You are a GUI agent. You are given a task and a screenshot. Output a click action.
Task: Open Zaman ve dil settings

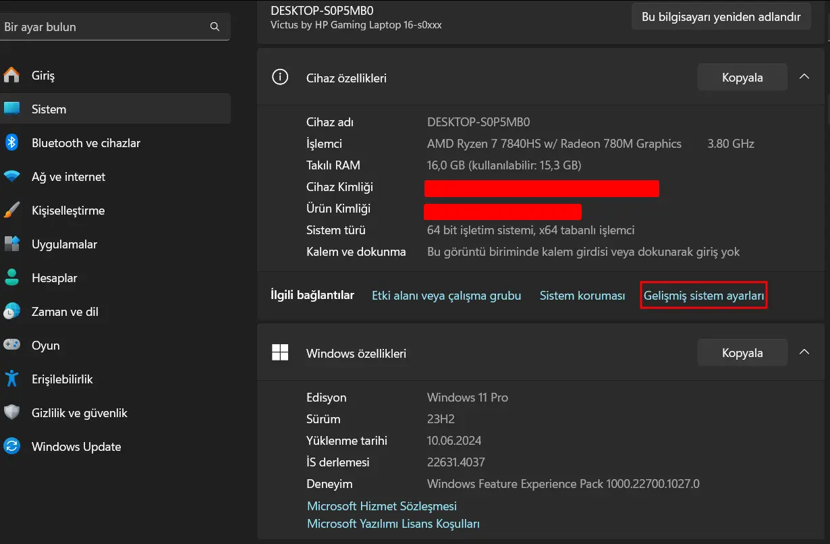click(115, 311)
